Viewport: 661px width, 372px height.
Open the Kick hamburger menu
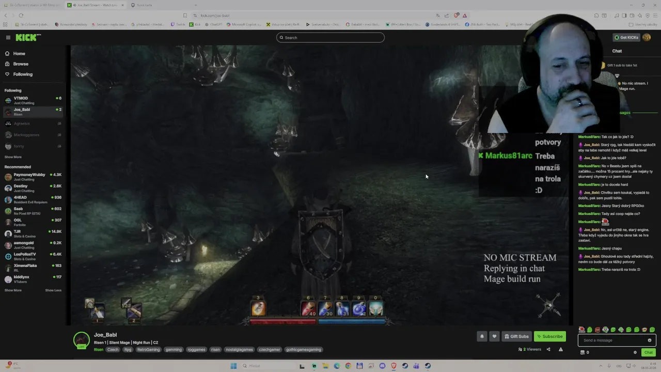pos(8,37)
